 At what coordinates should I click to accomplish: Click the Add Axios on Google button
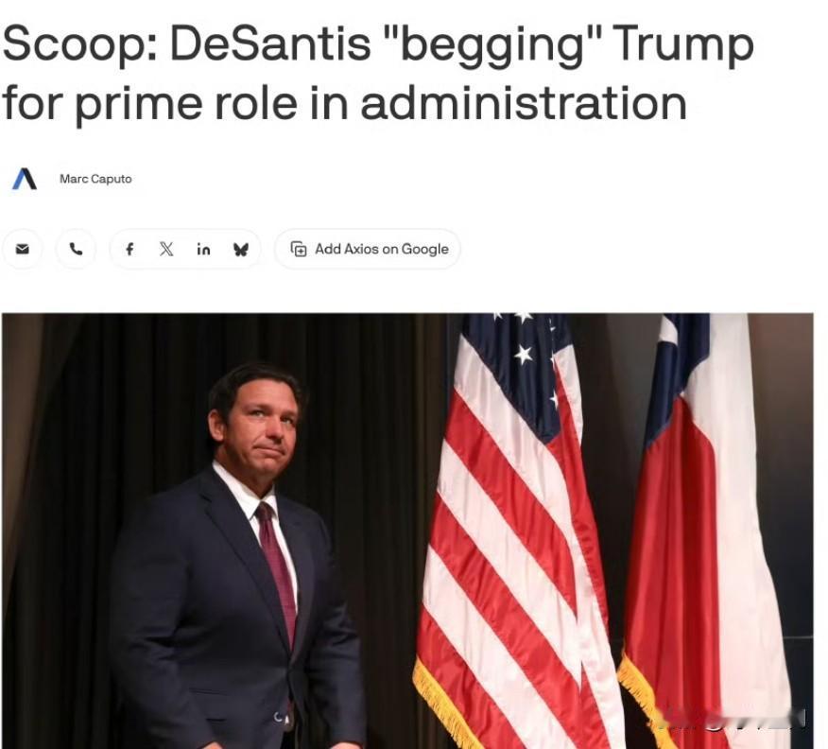[367, 249]
